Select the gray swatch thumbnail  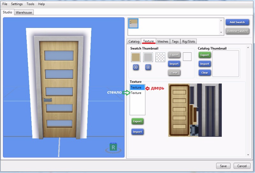pos(148,57)
